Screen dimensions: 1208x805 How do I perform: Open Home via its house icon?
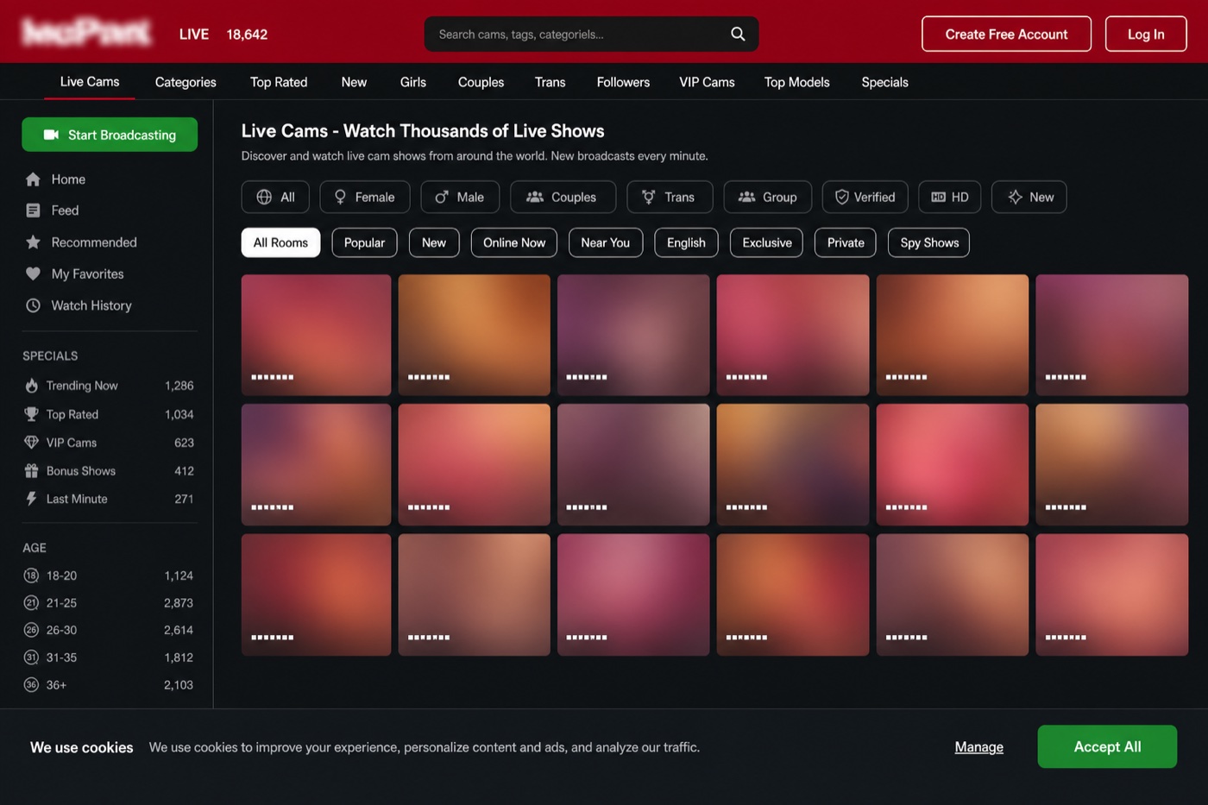pyautogui.click(x=33, y=179)
